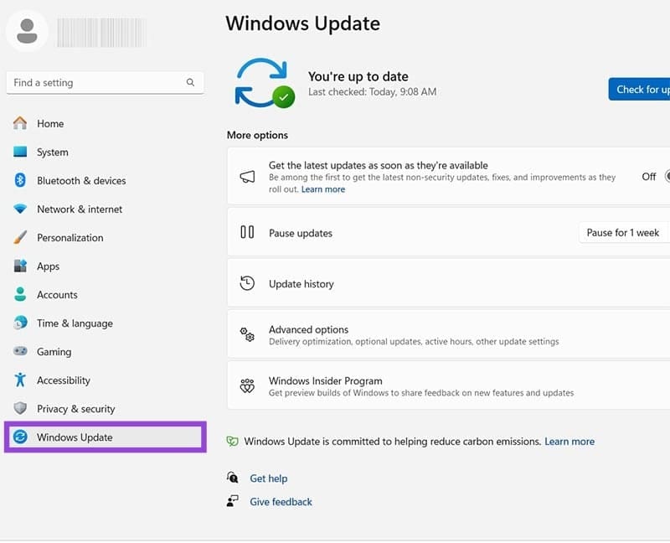The height and width of the screenshot is (543, 670).
Task: Click the Home house icon
Action: point(19,123)
